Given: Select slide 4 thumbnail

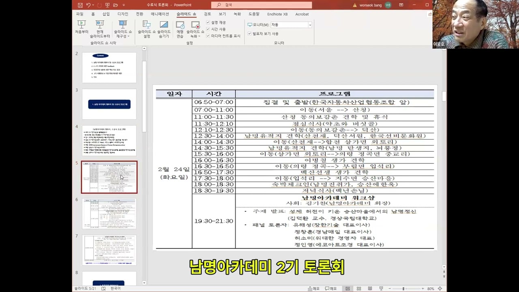Looking at the screenshot, I should point(109,140).
